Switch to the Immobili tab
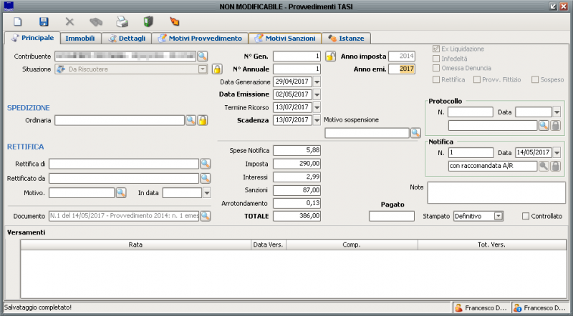This screenshot has width=573, height=316. coord(80,38)
